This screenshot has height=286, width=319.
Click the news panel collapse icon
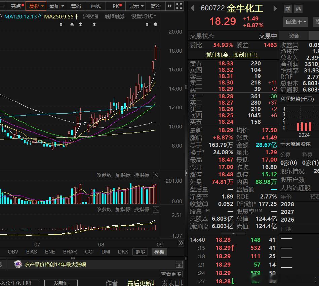[x=179, y=264]
